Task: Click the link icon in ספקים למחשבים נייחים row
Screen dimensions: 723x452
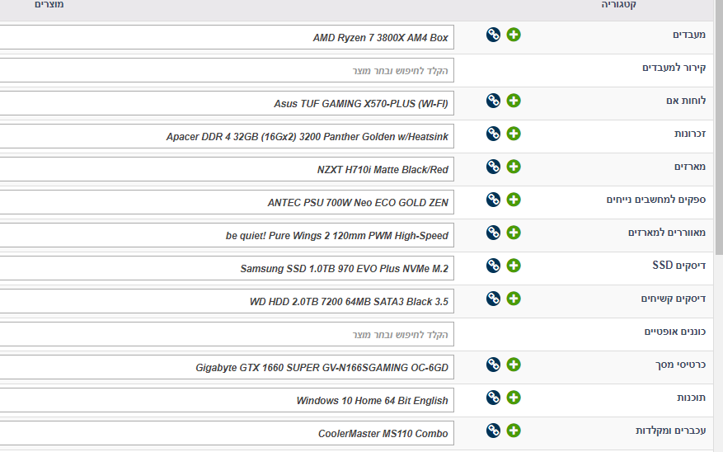Action: tap(493, 200)
